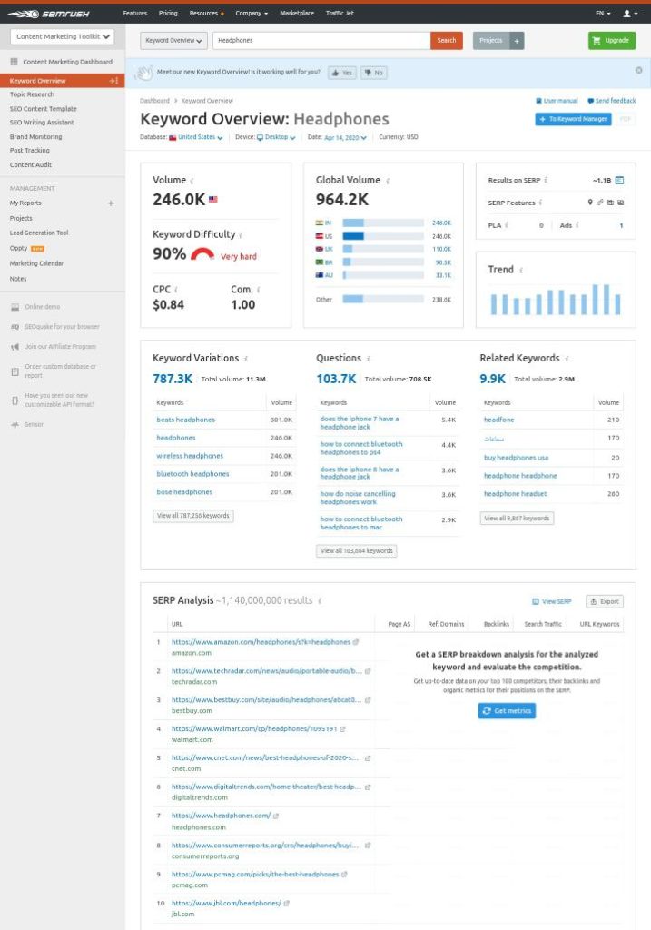Click the Online demo sidebar icon
The image size is (651, 930).
(x=15, y=307)
